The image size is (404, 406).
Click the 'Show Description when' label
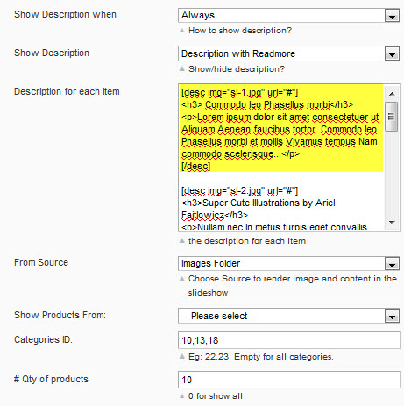pyautogui.click(x=65, y=14)
